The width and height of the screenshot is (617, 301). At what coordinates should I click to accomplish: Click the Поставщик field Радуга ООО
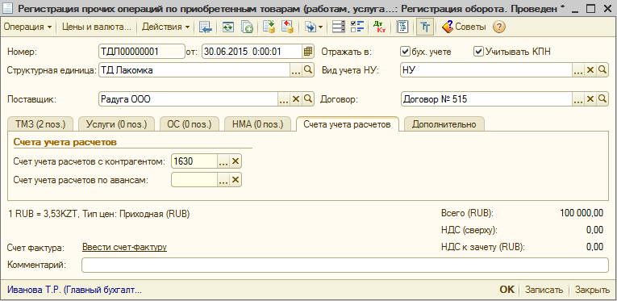pyautogui.click(x=189, y=99)
